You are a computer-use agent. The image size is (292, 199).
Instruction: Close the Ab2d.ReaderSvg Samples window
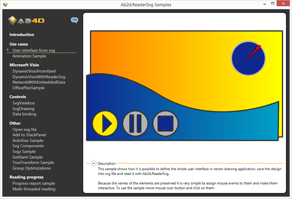pos(283,3)
